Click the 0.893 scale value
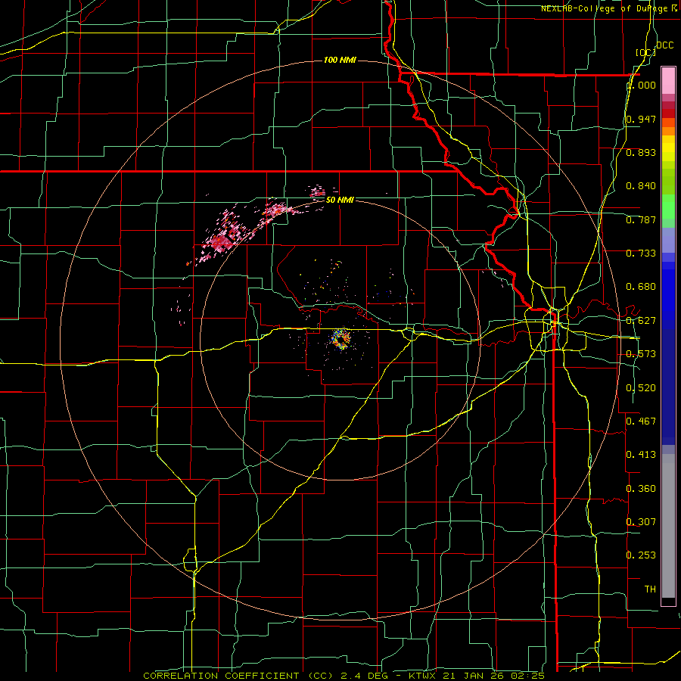 [641, 152]
